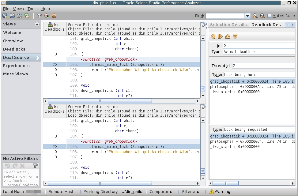This screenshot has width=298, height=196.
Task: Click the Compare Experiments toolbar icon
Action: (20, 16)
